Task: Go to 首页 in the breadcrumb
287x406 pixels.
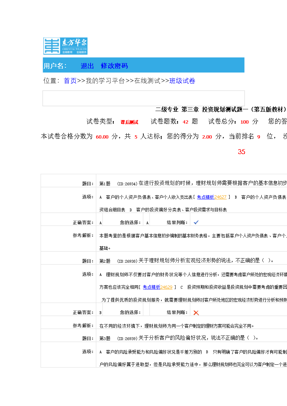Action: click(x=70, y=81)
